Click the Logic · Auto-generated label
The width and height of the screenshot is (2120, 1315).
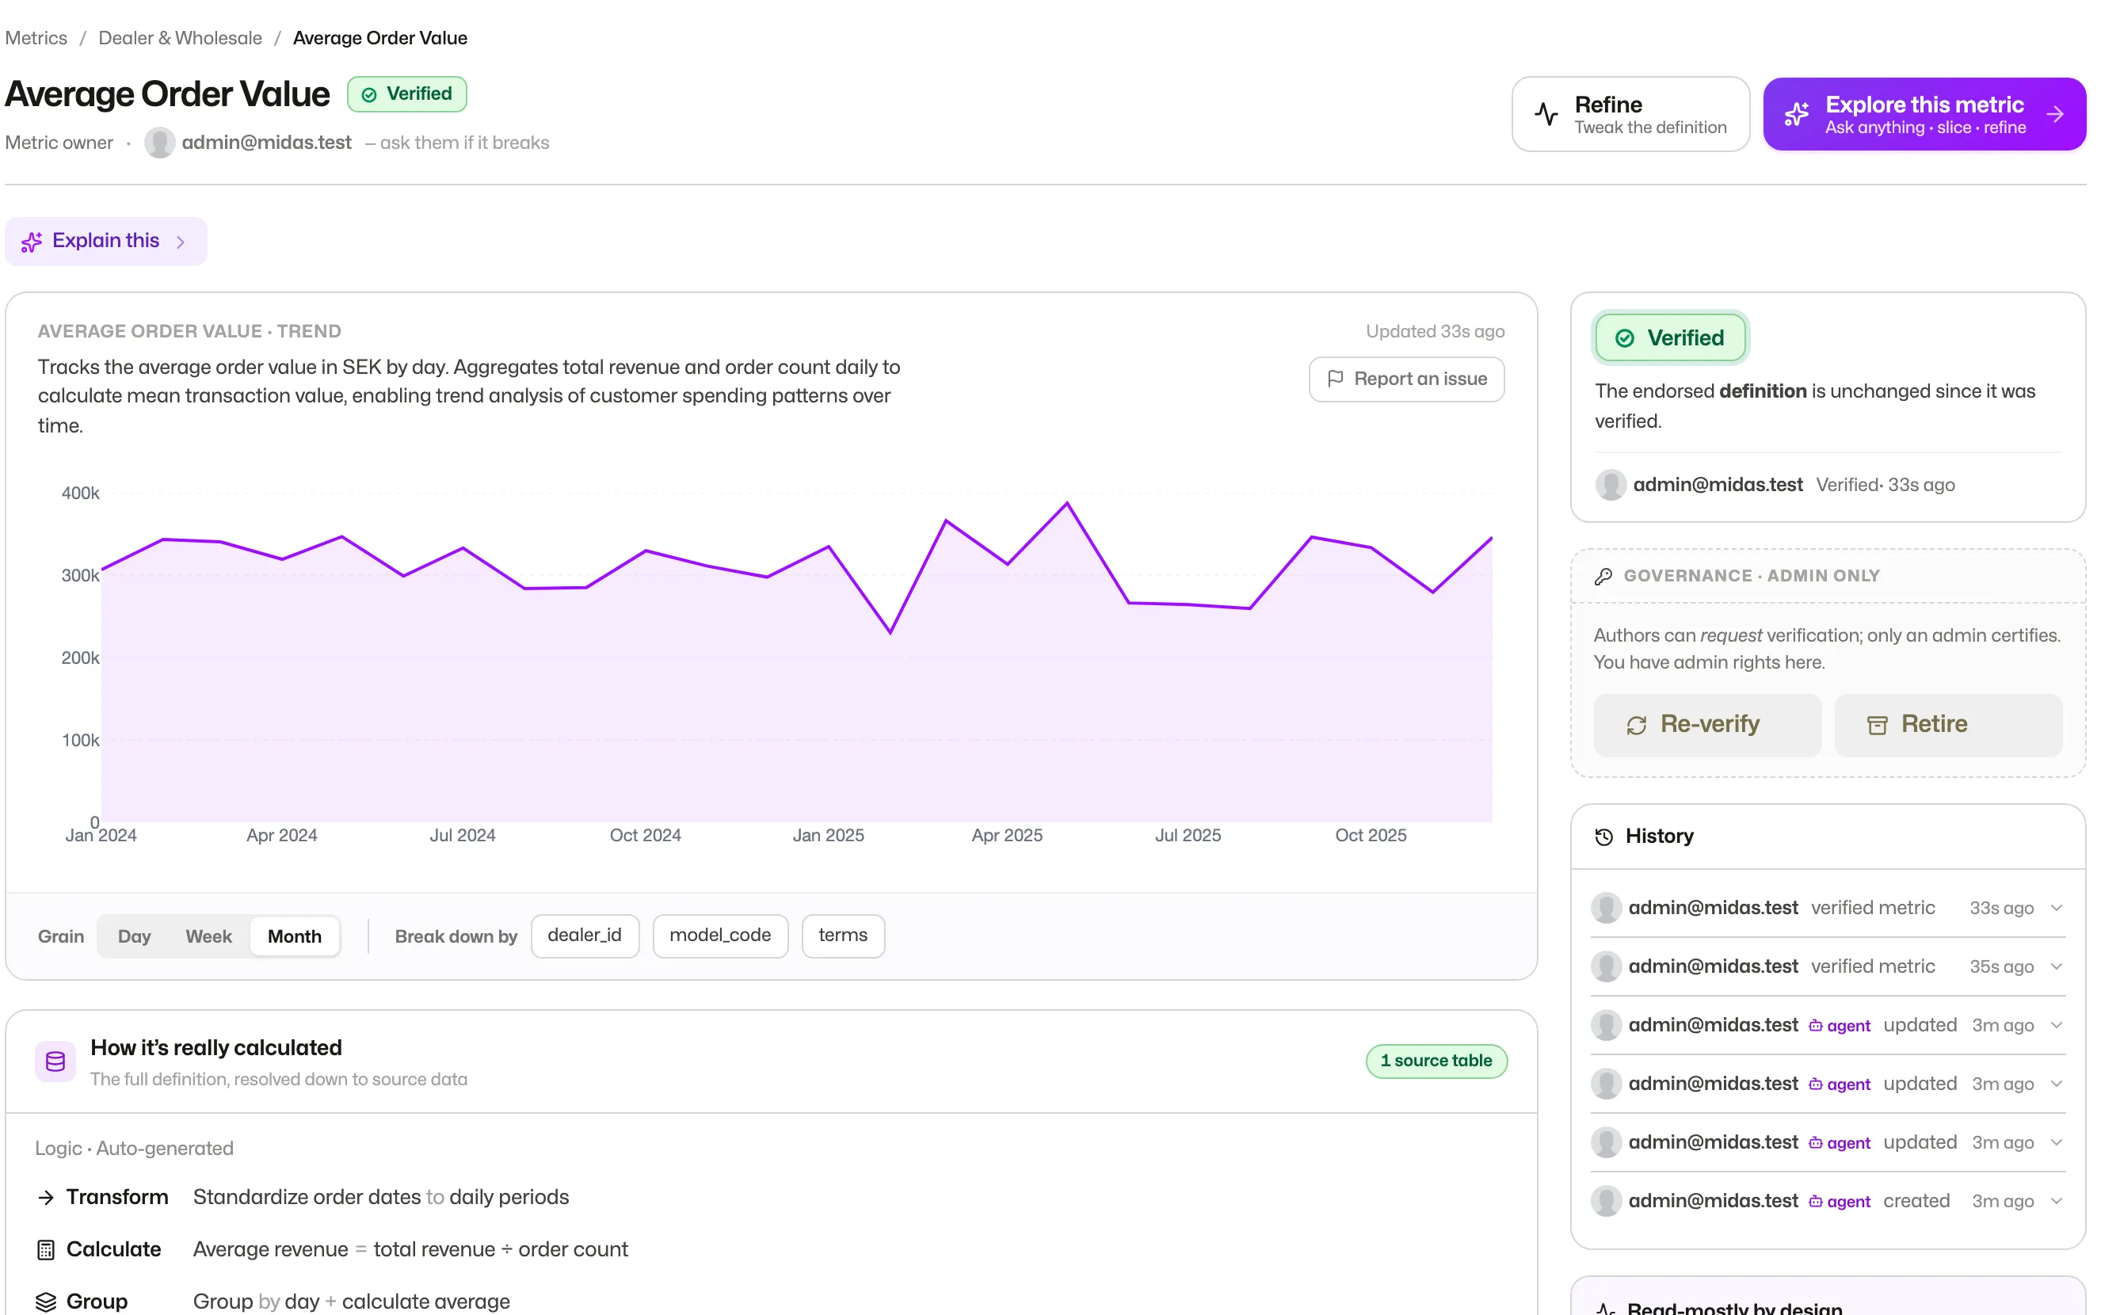[134, 1149]
